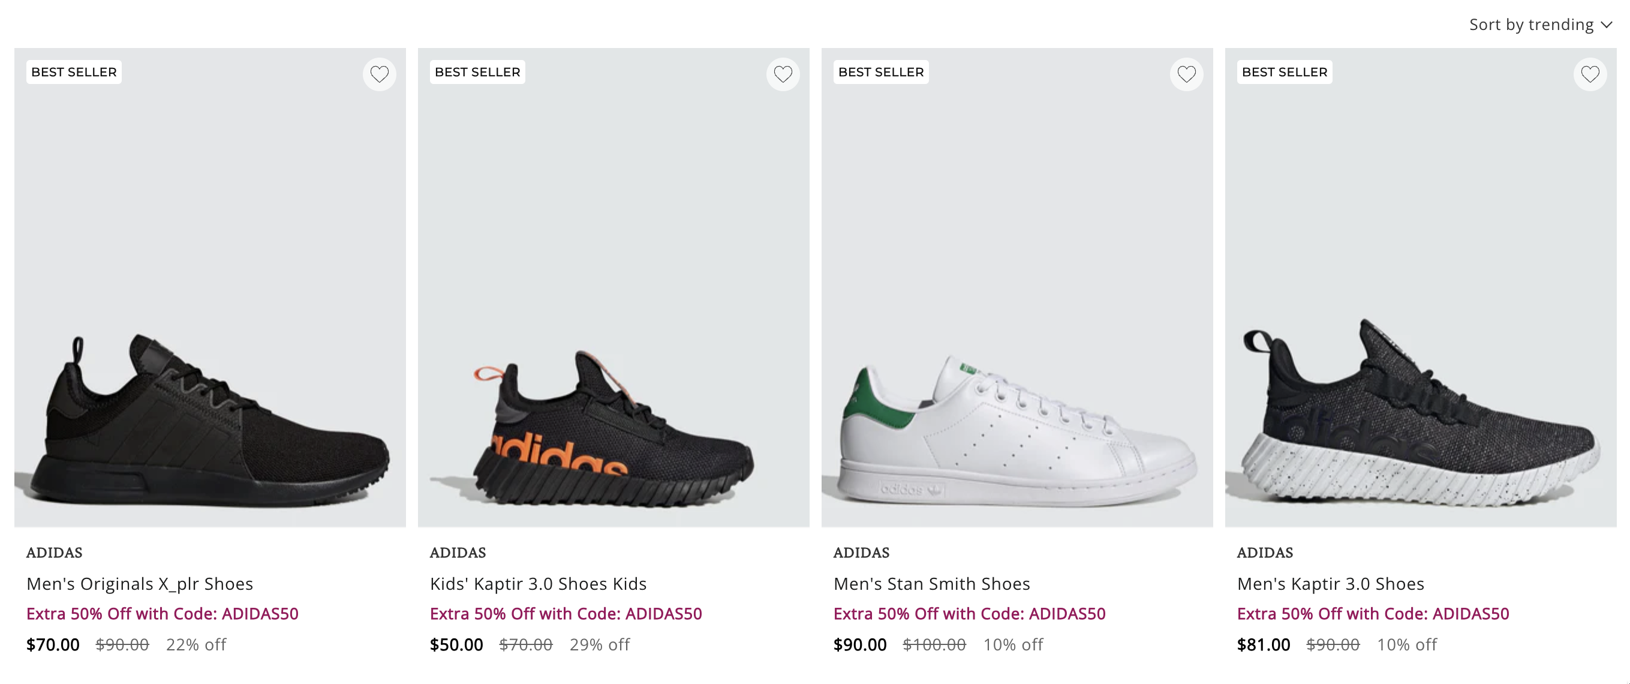Click the wishlist heart on Men's Originals X_plr Shoes
1630x684 pixels.
[x=380, y=74]
